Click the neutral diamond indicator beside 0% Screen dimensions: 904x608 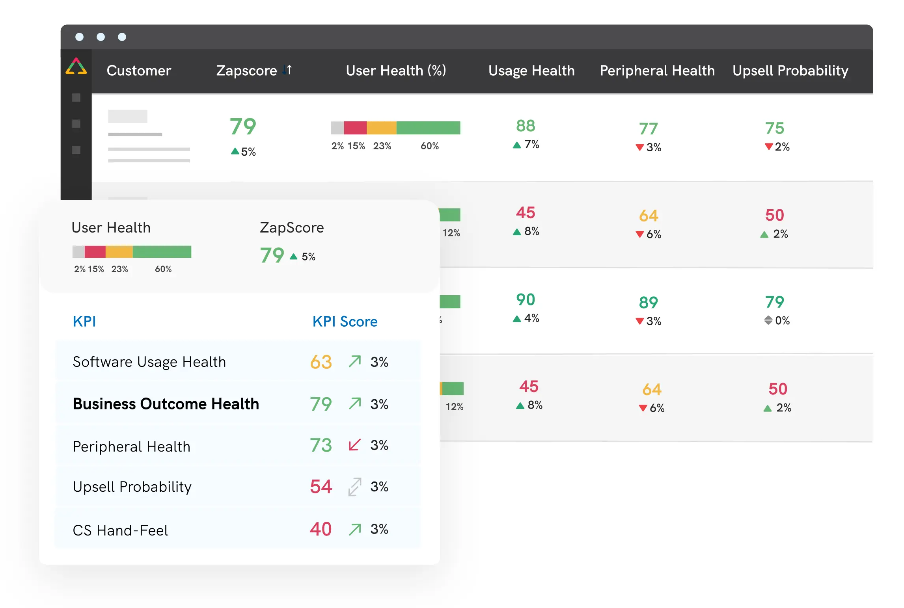pos(768,320)
